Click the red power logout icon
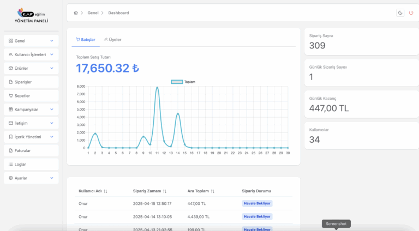Image resolution: width=419 pixels, height=231 pixels. click(411, 13)
